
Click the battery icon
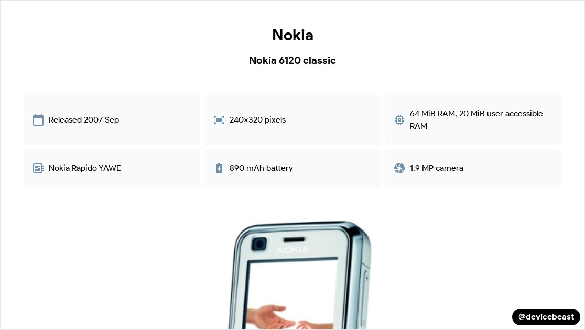click(x=219, y=168)
